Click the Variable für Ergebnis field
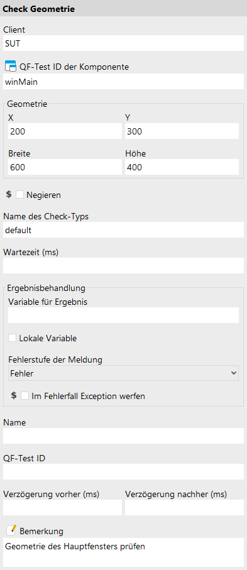 (123, 315)
